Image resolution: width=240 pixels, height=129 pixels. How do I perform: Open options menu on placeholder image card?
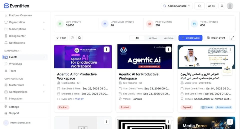(x=106, y=122)
